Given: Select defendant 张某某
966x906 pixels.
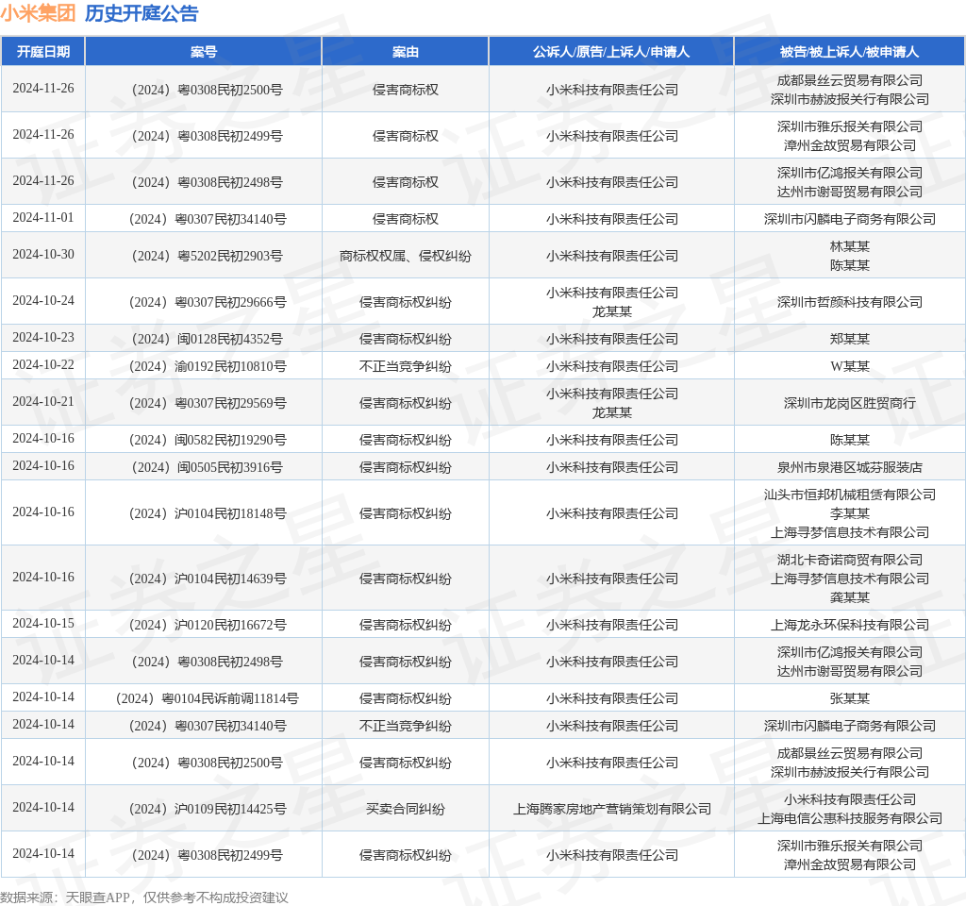Looking at the screenshot, I should click(850, 698).
